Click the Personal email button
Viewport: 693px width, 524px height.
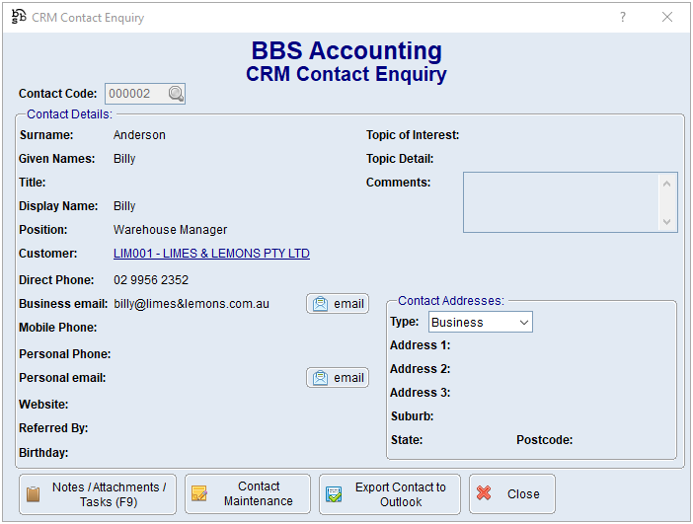(x=338, y=378)
